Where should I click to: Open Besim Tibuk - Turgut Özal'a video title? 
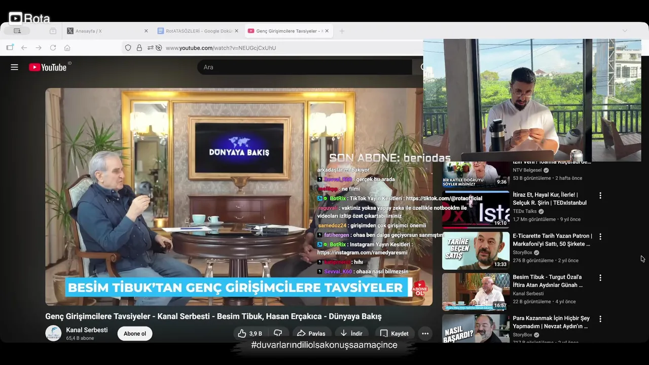548,281
